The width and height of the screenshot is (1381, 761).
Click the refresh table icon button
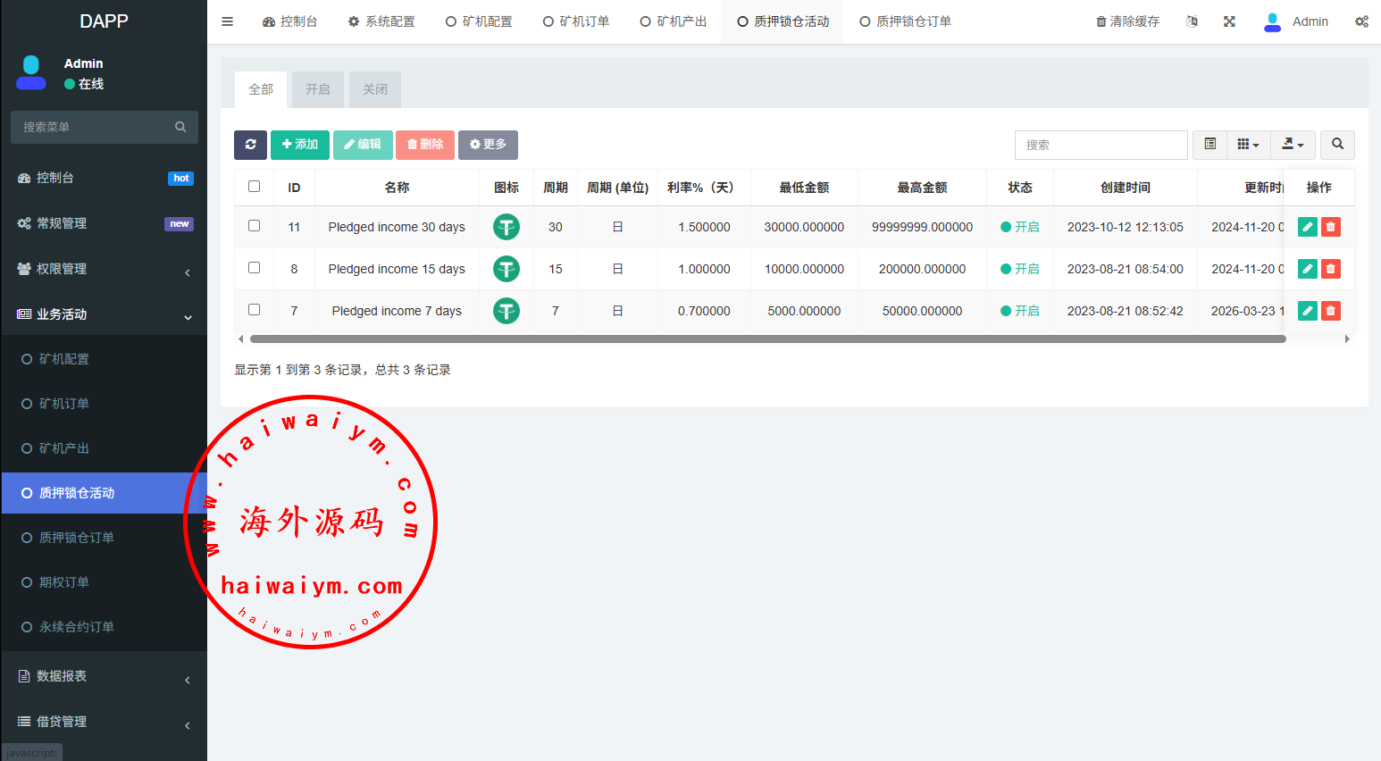[x=250, y=145]
